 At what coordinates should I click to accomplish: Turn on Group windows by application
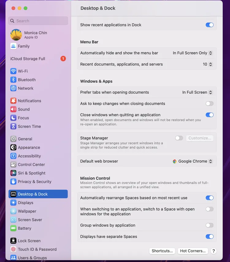[209, 225]
